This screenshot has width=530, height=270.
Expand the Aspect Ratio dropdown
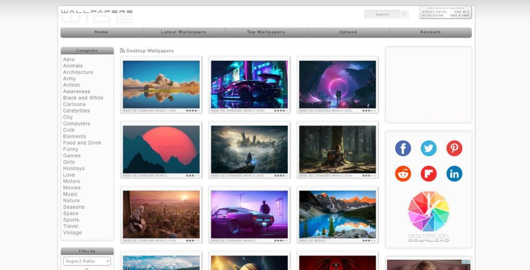click(87, 261)
